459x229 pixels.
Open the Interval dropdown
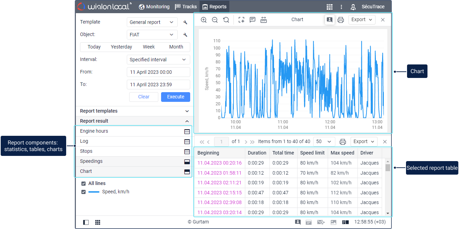pos(158,60)
